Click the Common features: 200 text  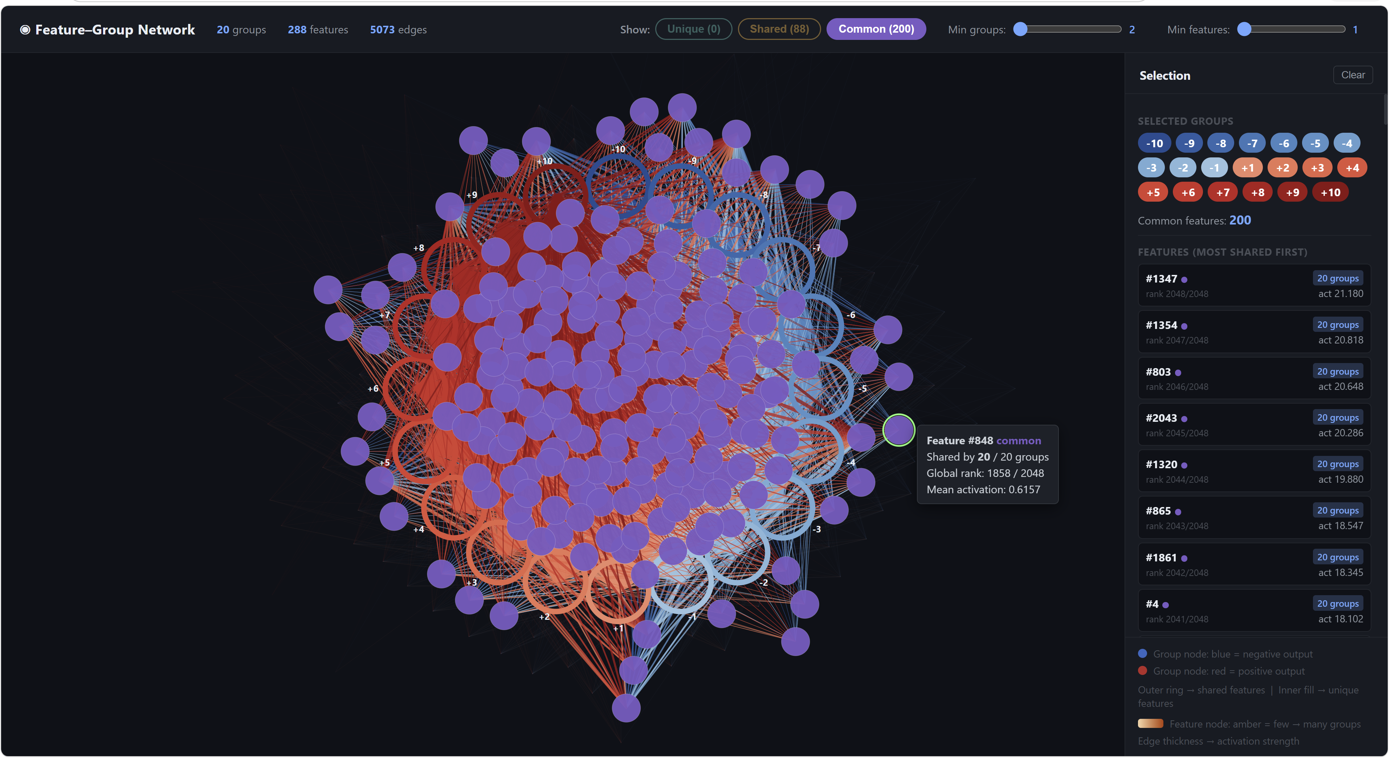coord(1194,220)
